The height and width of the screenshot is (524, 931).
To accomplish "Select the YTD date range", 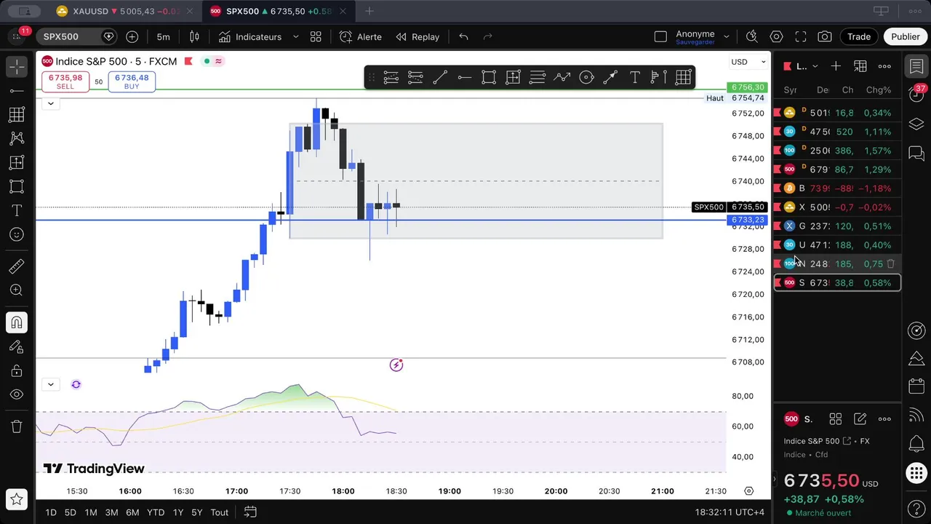I will click(156, 512).
